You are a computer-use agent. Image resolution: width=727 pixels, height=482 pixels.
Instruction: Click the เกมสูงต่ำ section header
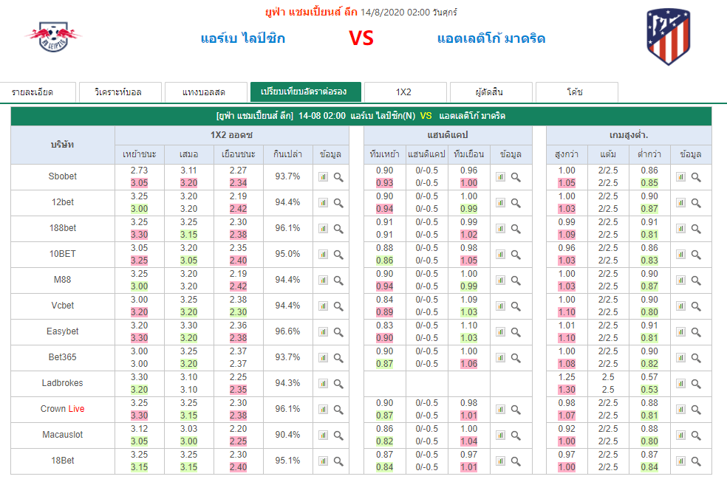point(629,135)
